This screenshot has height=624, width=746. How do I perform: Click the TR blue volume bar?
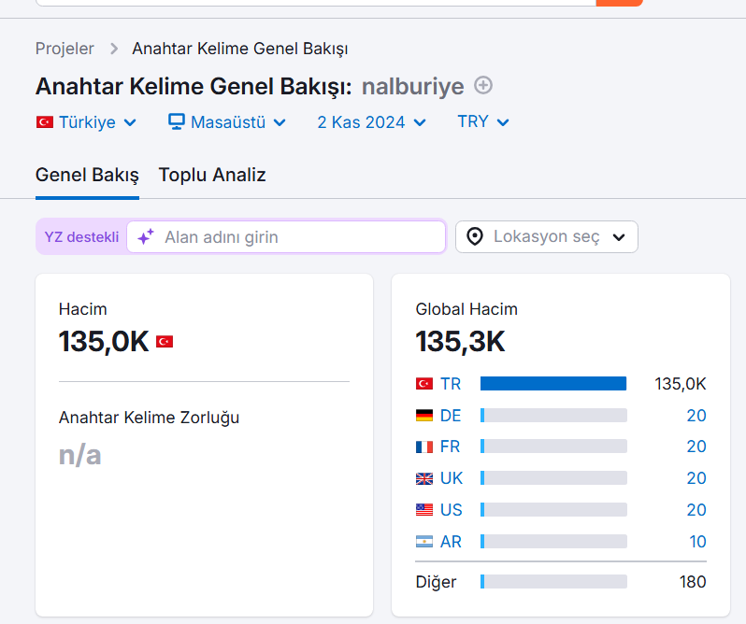pos(553,384)
